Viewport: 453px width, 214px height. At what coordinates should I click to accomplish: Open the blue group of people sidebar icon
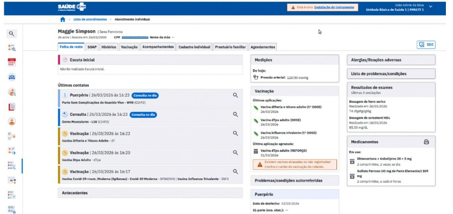pos(11,77)
